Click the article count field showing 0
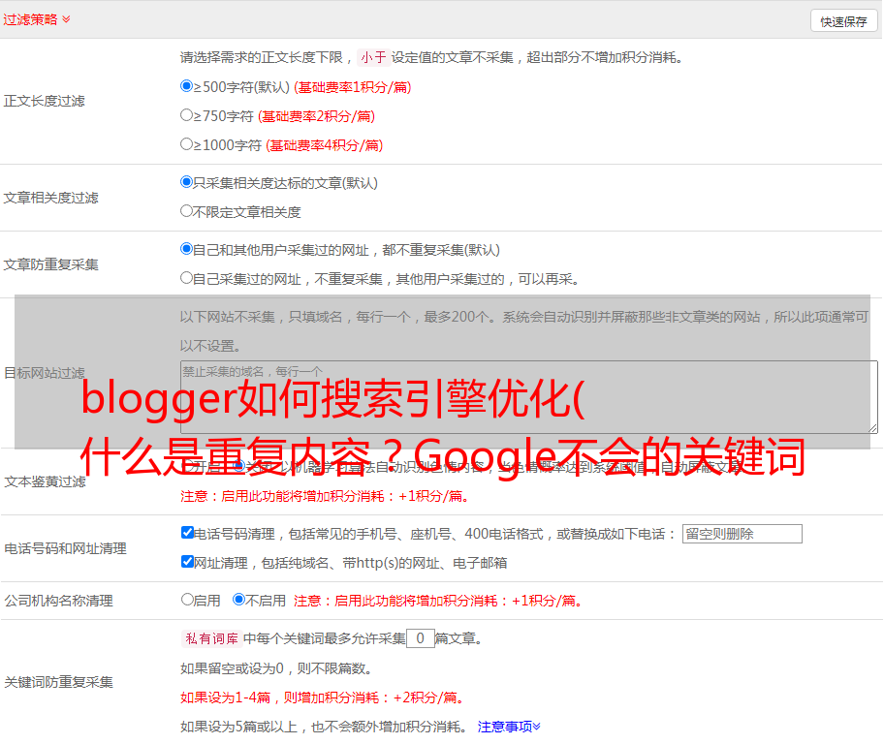Viewport: 884px width, 744px height. tap(420, 638)
